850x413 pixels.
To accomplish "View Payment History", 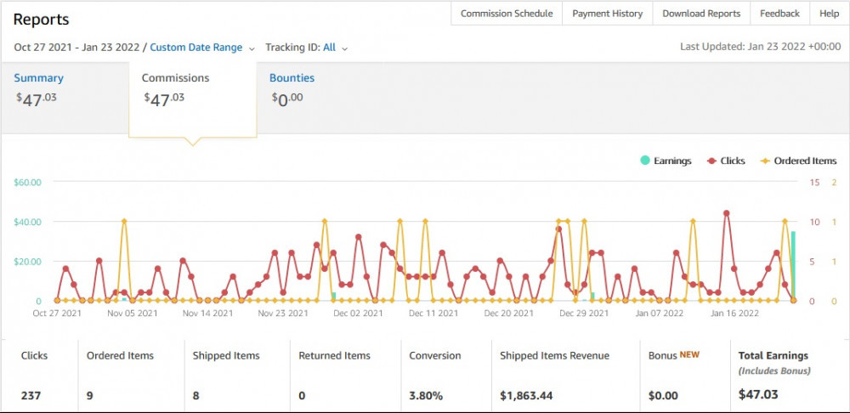I will [607, 14].
